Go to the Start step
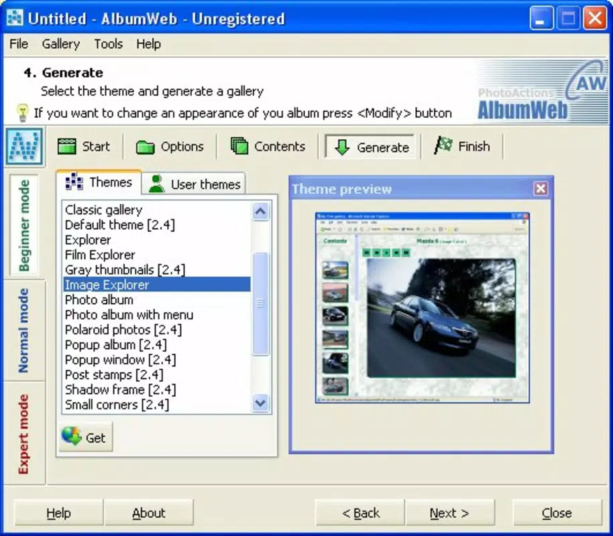 click(84, 147)
